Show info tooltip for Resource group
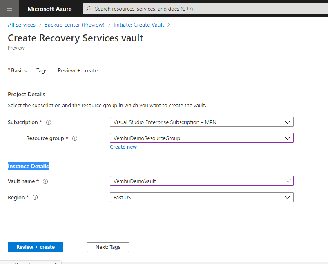328x264 pixels. pyautogui.click(x=75, y=138)
